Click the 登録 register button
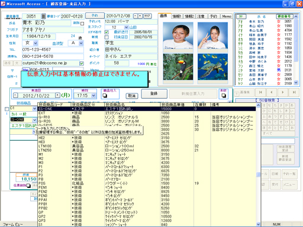This screenshot has width=303, height=227. pos(154,93)
